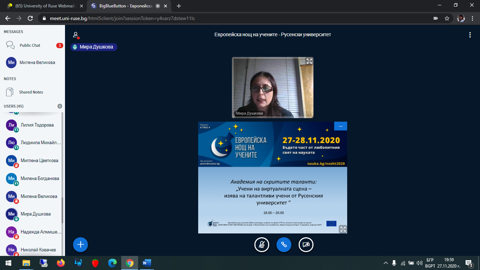This screenshot has height=270, width=480.
Task: Select user Лилия Тодорова in the list
Action: (37, 125)
